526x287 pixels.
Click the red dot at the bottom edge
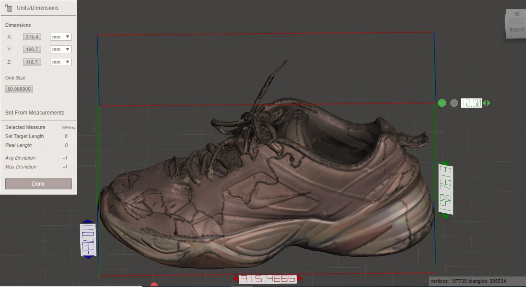(x=154, y=285)
